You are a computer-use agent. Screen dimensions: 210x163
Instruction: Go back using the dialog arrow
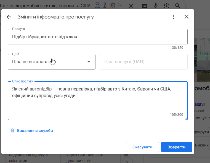pyautogui.click(x=9, y=17)
